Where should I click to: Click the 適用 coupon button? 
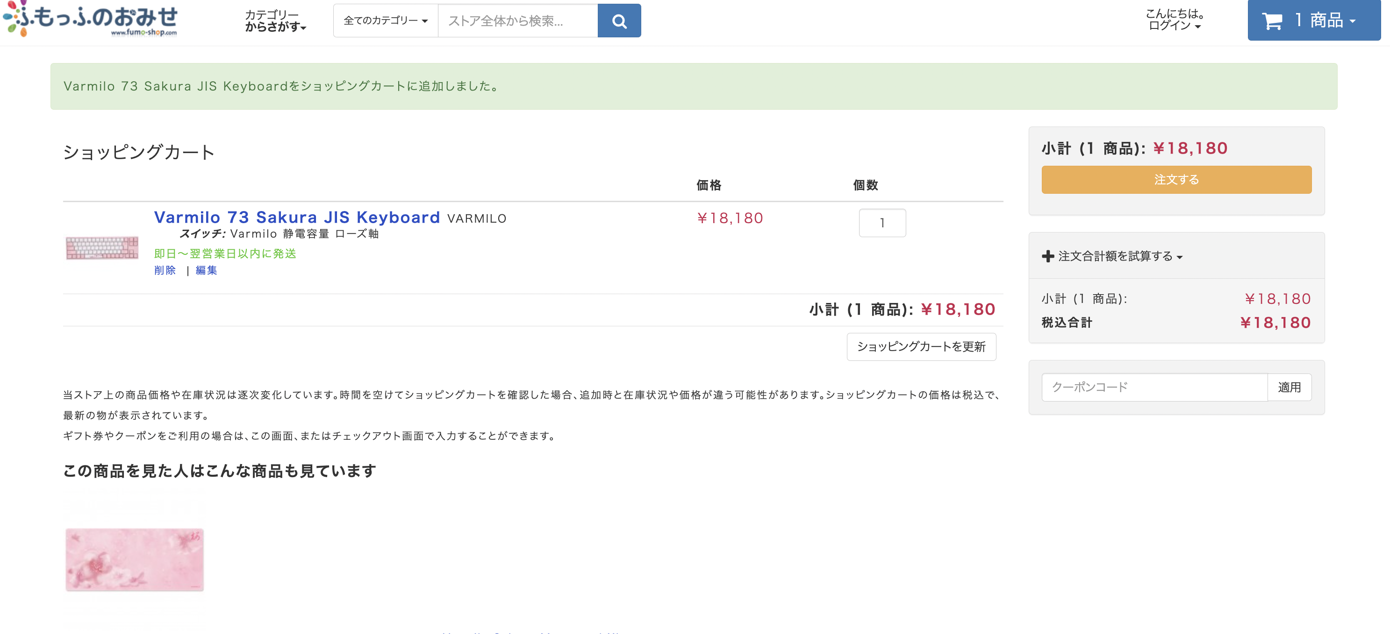(x=1289, y=387)
